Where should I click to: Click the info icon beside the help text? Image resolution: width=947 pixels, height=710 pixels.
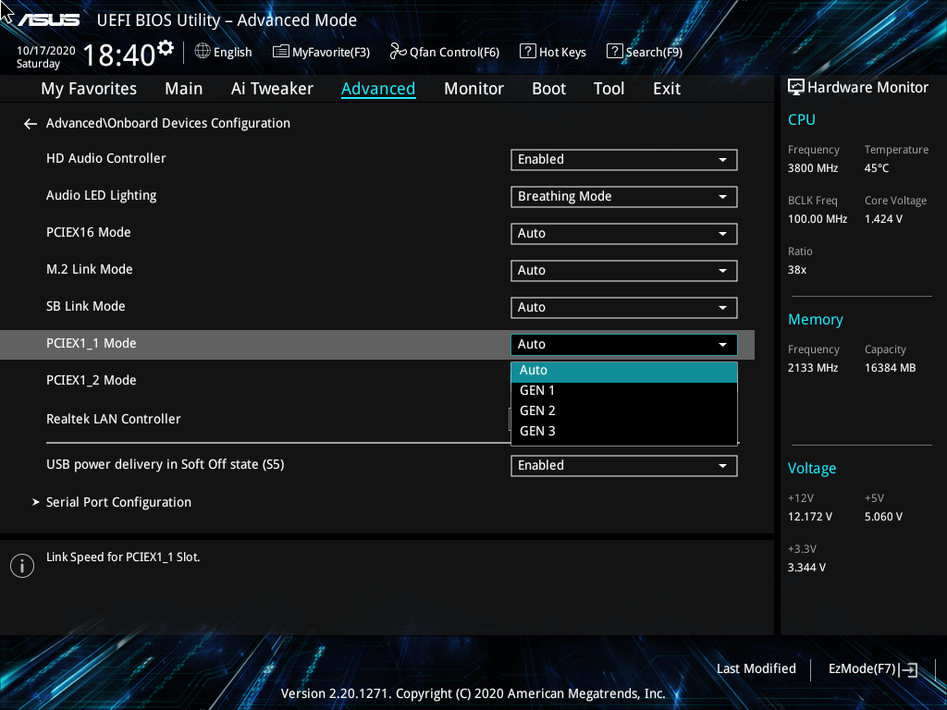(x=22, y=566)
